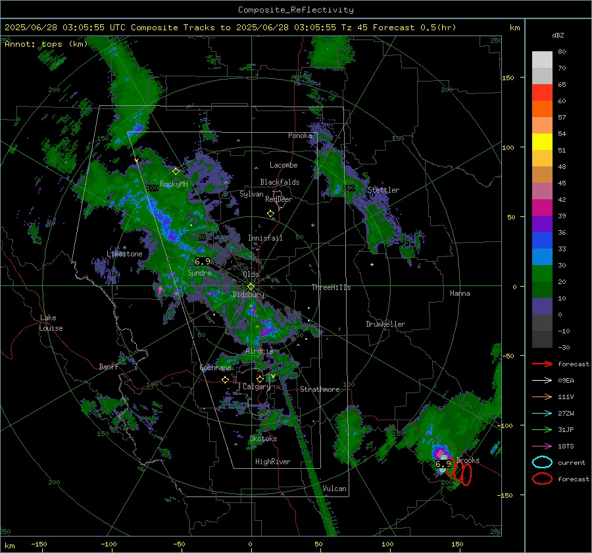Screen dimensions: 592x553
Task: Click the red forecast ellipses near Brooks
Action: [459, 472]
